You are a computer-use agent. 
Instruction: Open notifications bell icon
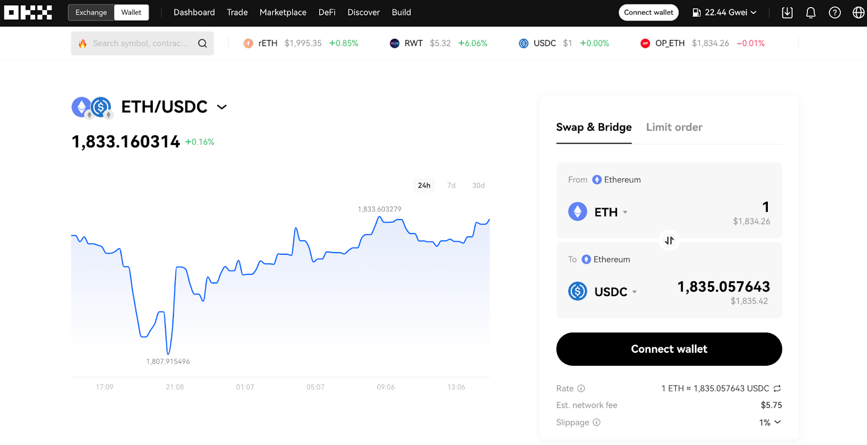click(x=811, y=12)
